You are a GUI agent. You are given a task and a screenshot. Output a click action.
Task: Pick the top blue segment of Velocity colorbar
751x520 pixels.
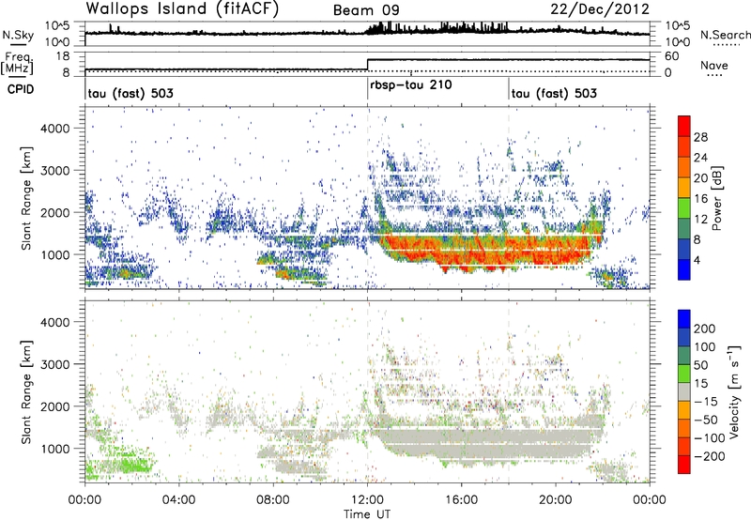pyautogui.click(x=684, y=319)
